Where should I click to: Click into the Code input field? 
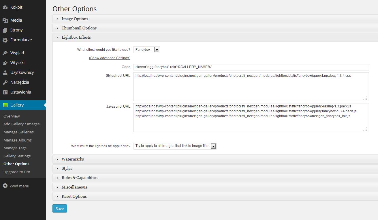(251, 67)
